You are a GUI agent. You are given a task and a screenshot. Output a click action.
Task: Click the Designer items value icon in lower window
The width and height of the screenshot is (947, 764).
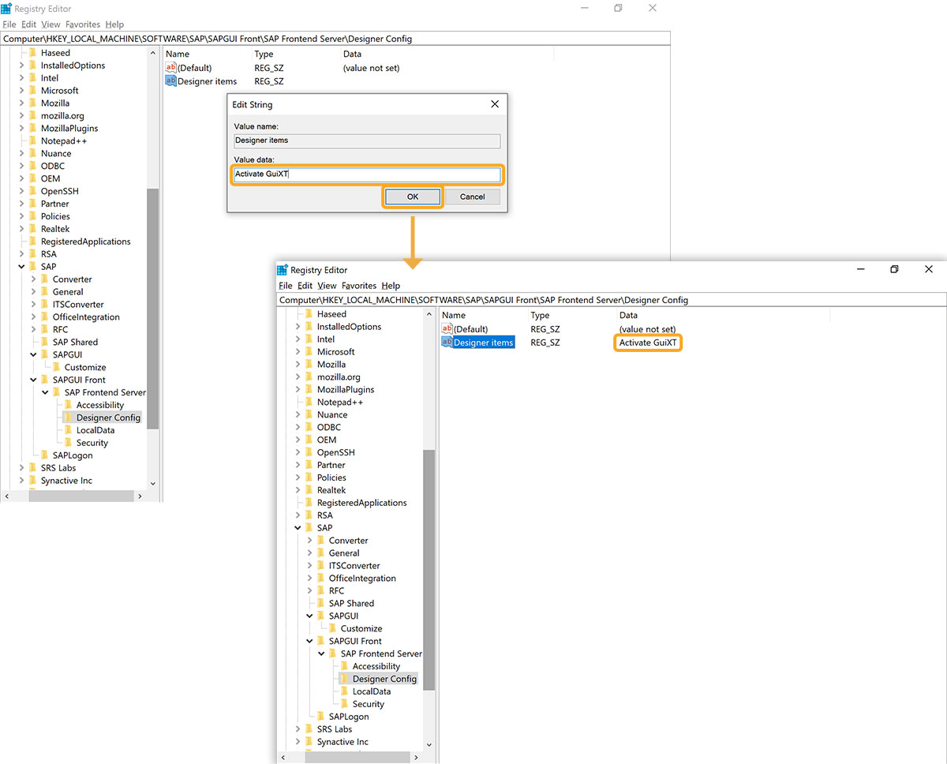click(x=447, y=342)
